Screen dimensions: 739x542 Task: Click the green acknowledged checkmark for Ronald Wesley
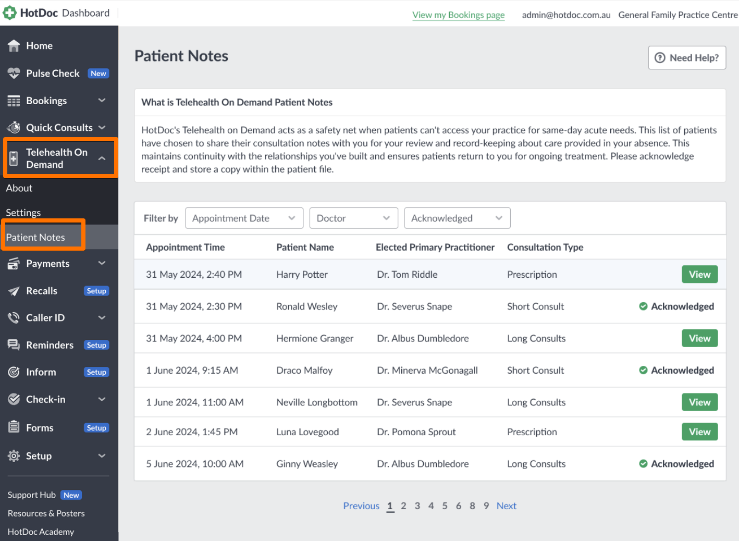pos(643,306)
